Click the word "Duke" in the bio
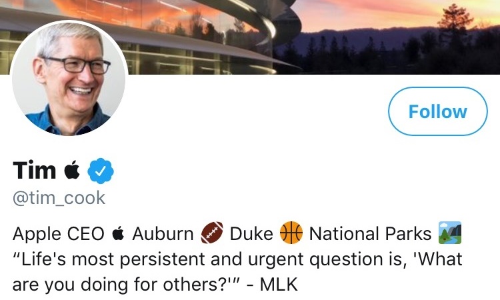The height and width of the screenshot is (300, 500). [x=251, y=234]
